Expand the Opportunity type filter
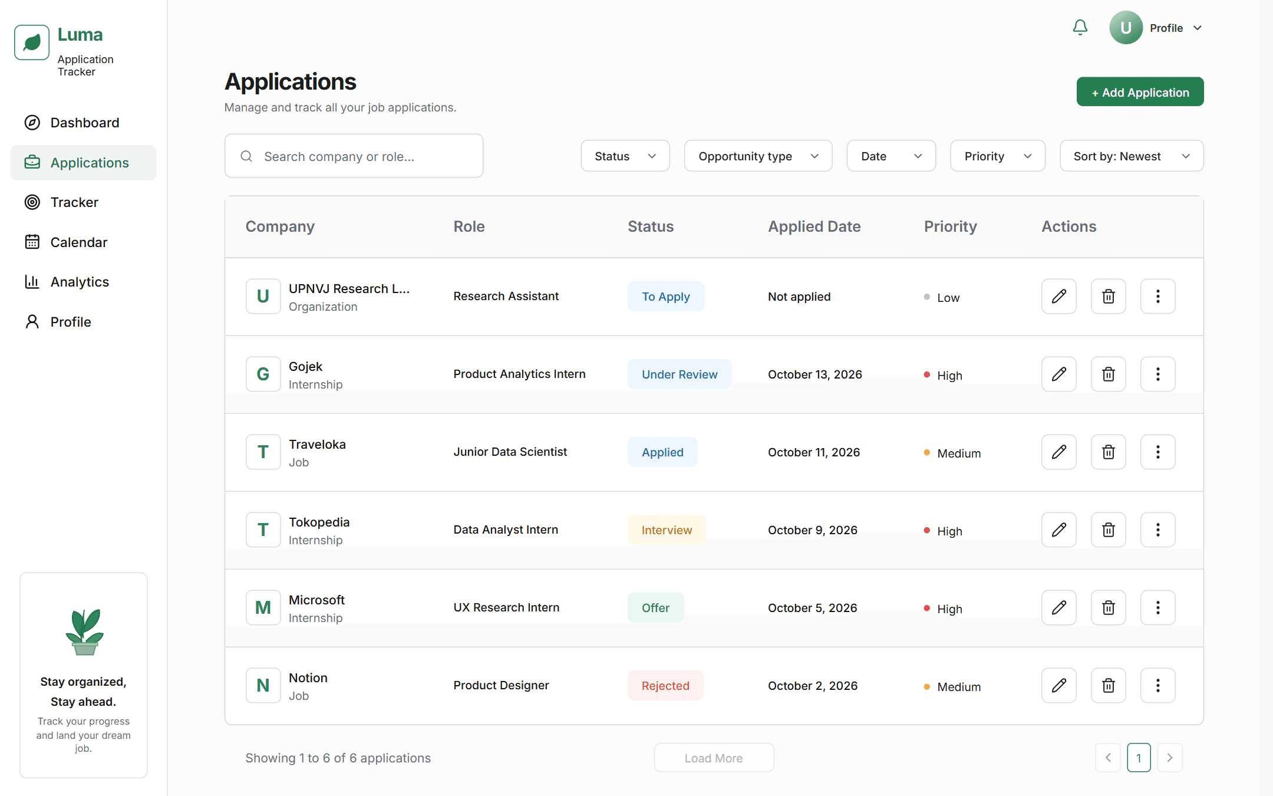Viewport: 1273px width, 796px height. [758, 156]
